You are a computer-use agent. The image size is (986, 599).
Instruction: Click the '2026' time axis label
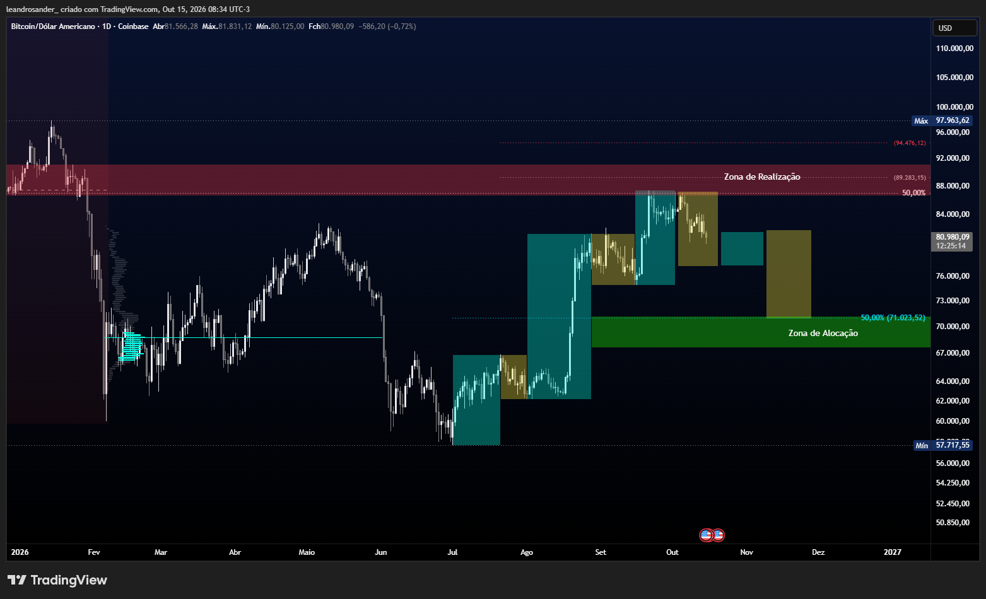tap(20, 552)
